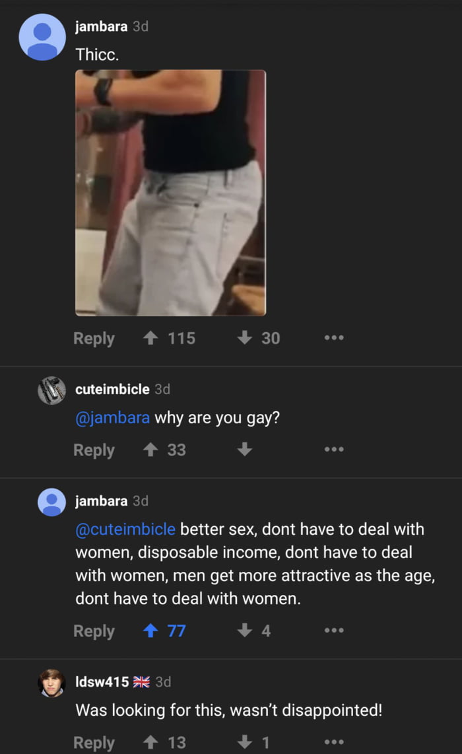This screenshot has width=462, height=754.
Task: Toggle the blue upvote showing 77
Action: tap(150, 631)
